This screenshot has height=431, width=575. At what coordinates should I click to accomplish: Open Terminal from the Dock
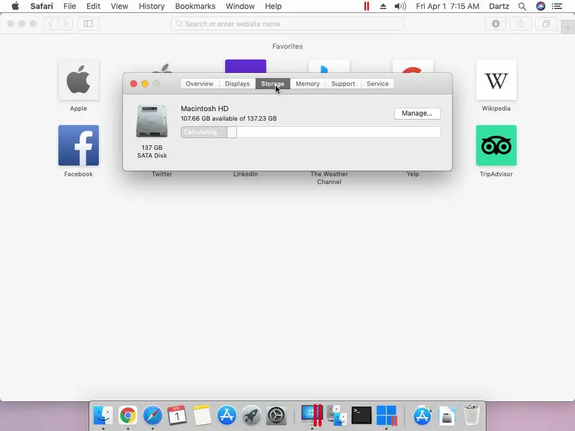pos(362,415)
